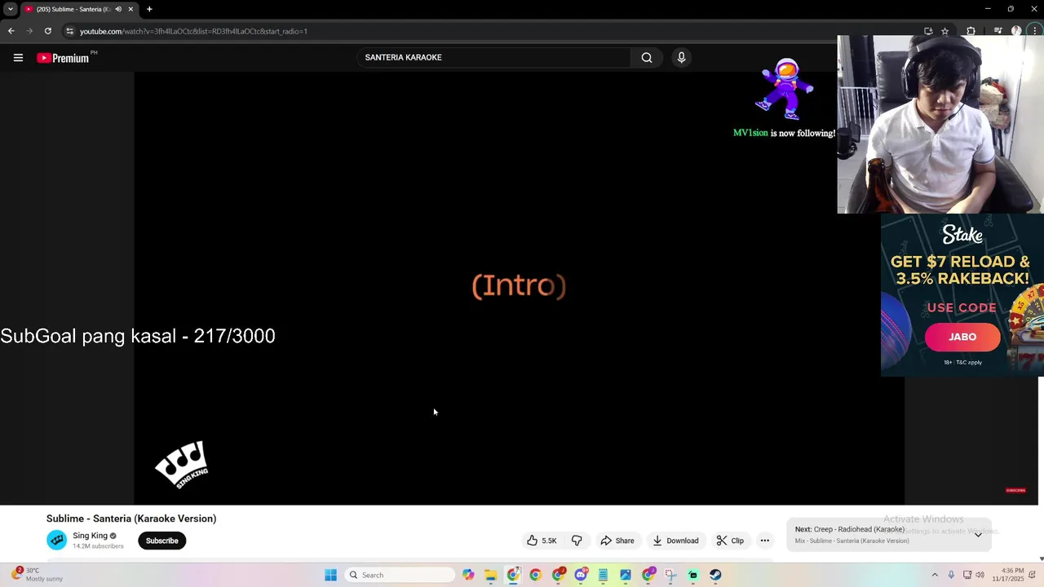Image resolution: width=1044 pixels, height=587 pixels.
Task: Open volume control in system tray
Action: tap(980, 575)
